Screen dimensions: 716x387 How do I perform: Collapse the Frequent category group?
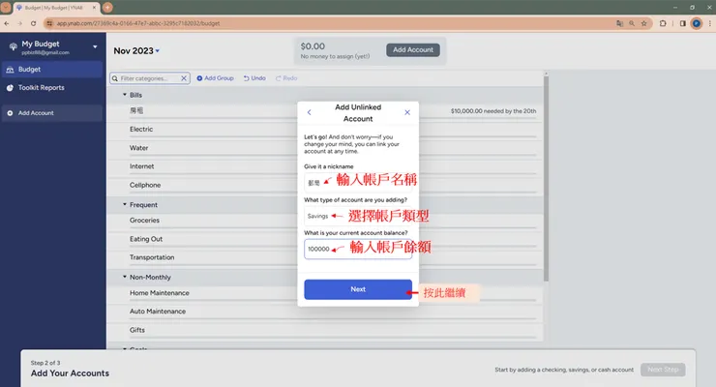point(124,204)
